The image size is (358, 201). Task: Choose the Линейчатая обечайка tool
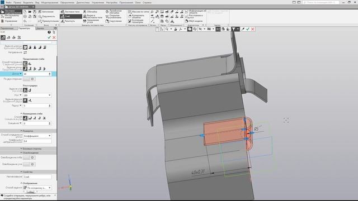click(x=114, y=12)
